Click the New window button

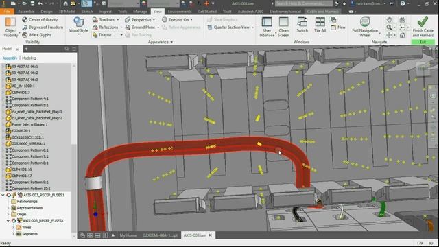pos(338,27)
